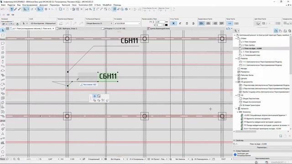Select the Arrow tool in toolbox
The height and width of the screenshot is (164, 292).
3,31
